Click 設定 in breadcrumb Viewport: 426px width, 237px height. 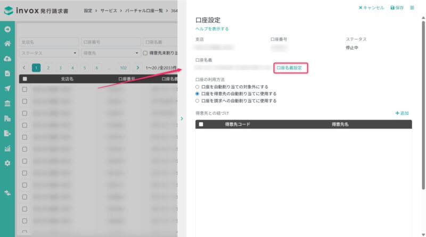pos(88,11)
